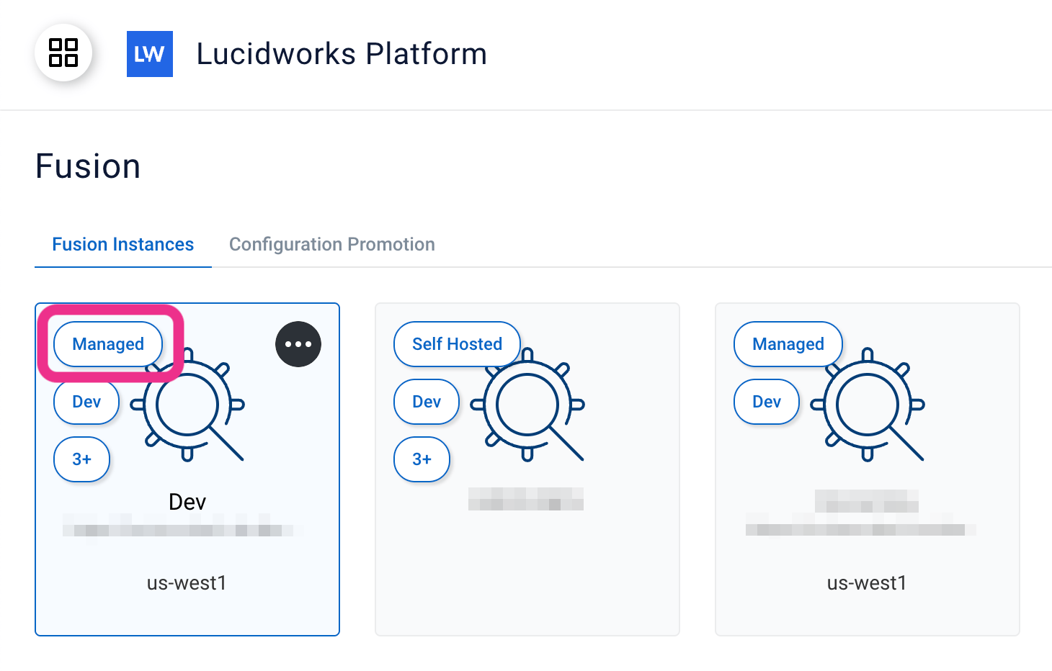Click us-west1 region on first card

pyautogui.click(x=187, y=582)
